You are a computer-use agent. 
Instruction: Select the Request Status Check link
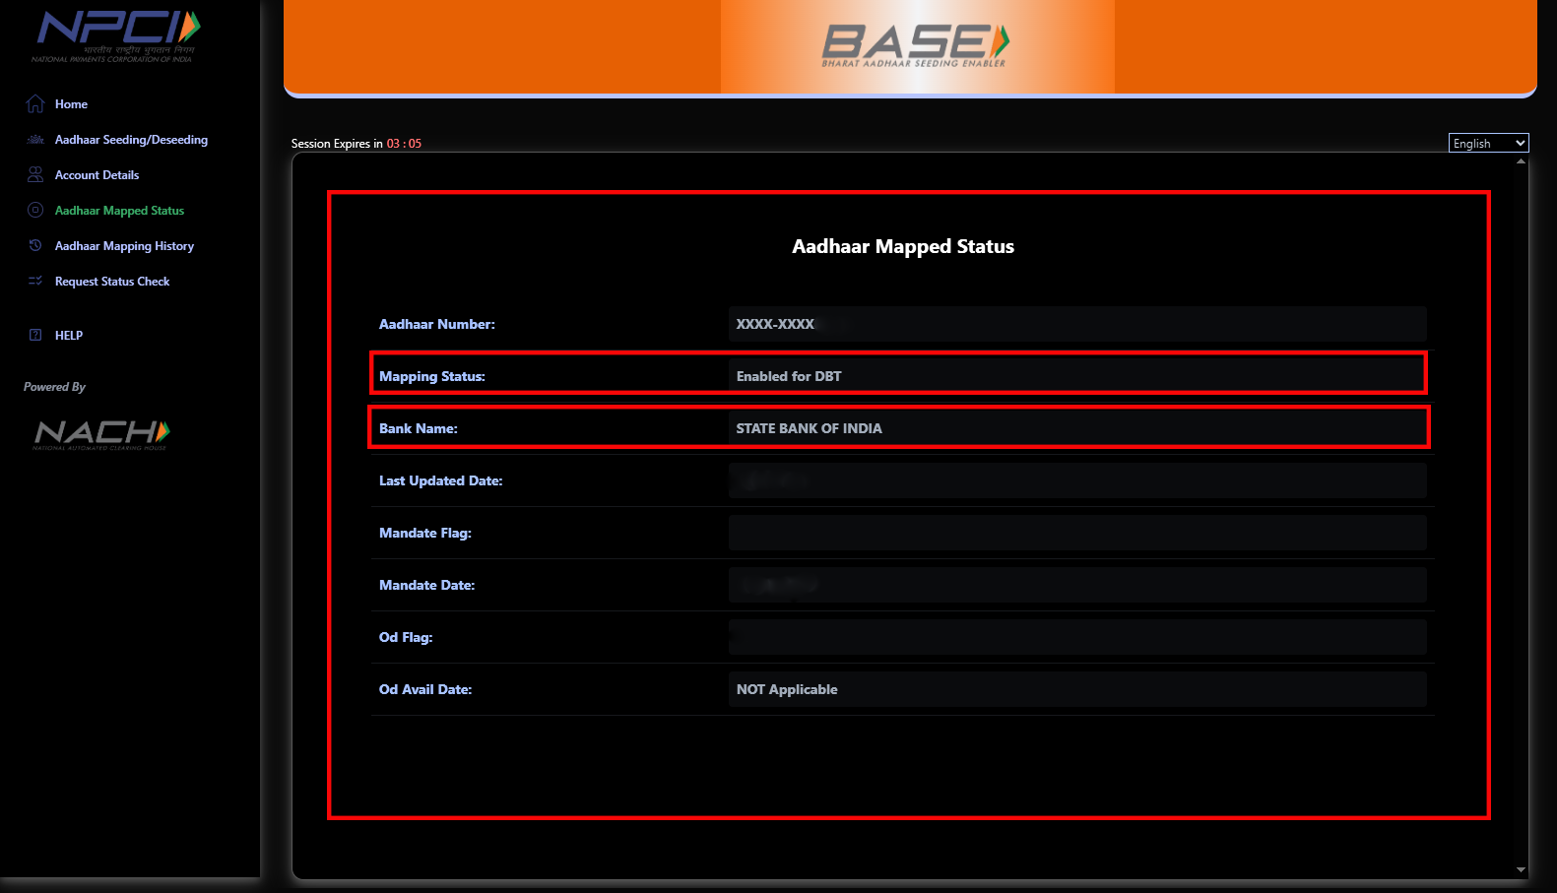point(112,282)
